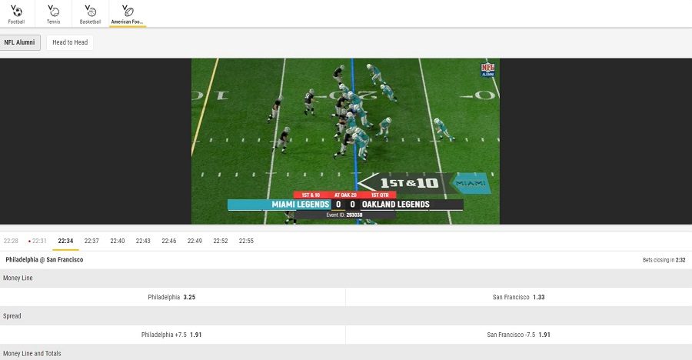The width and height of the screenshot is (692, 360).
Task: Switch to Head to Head
Action: point(70,42)
